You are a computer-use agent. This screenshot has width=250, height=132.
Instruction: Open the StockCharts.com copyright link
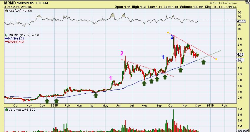coord(223,3)
